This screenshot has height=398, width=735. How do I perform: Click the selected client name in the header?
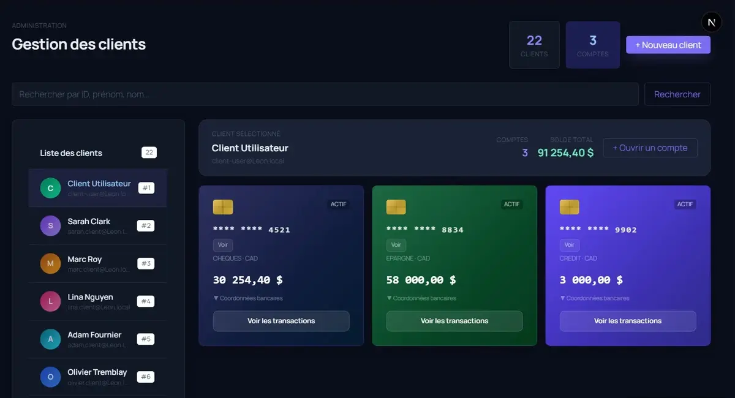[250, 148]
